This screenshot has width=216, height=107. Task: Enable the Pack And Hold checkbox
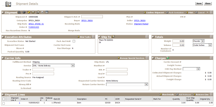(x=74, y=41)
